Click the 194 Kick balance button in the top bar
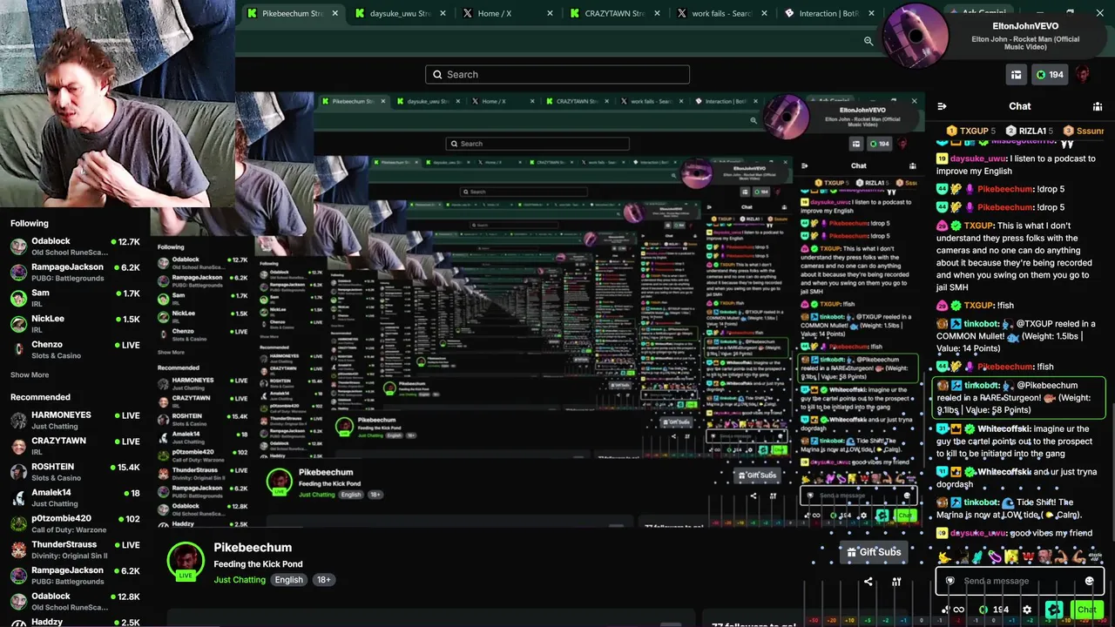Viewport: 1115px width, 627px height. (x=1049, y=75)
